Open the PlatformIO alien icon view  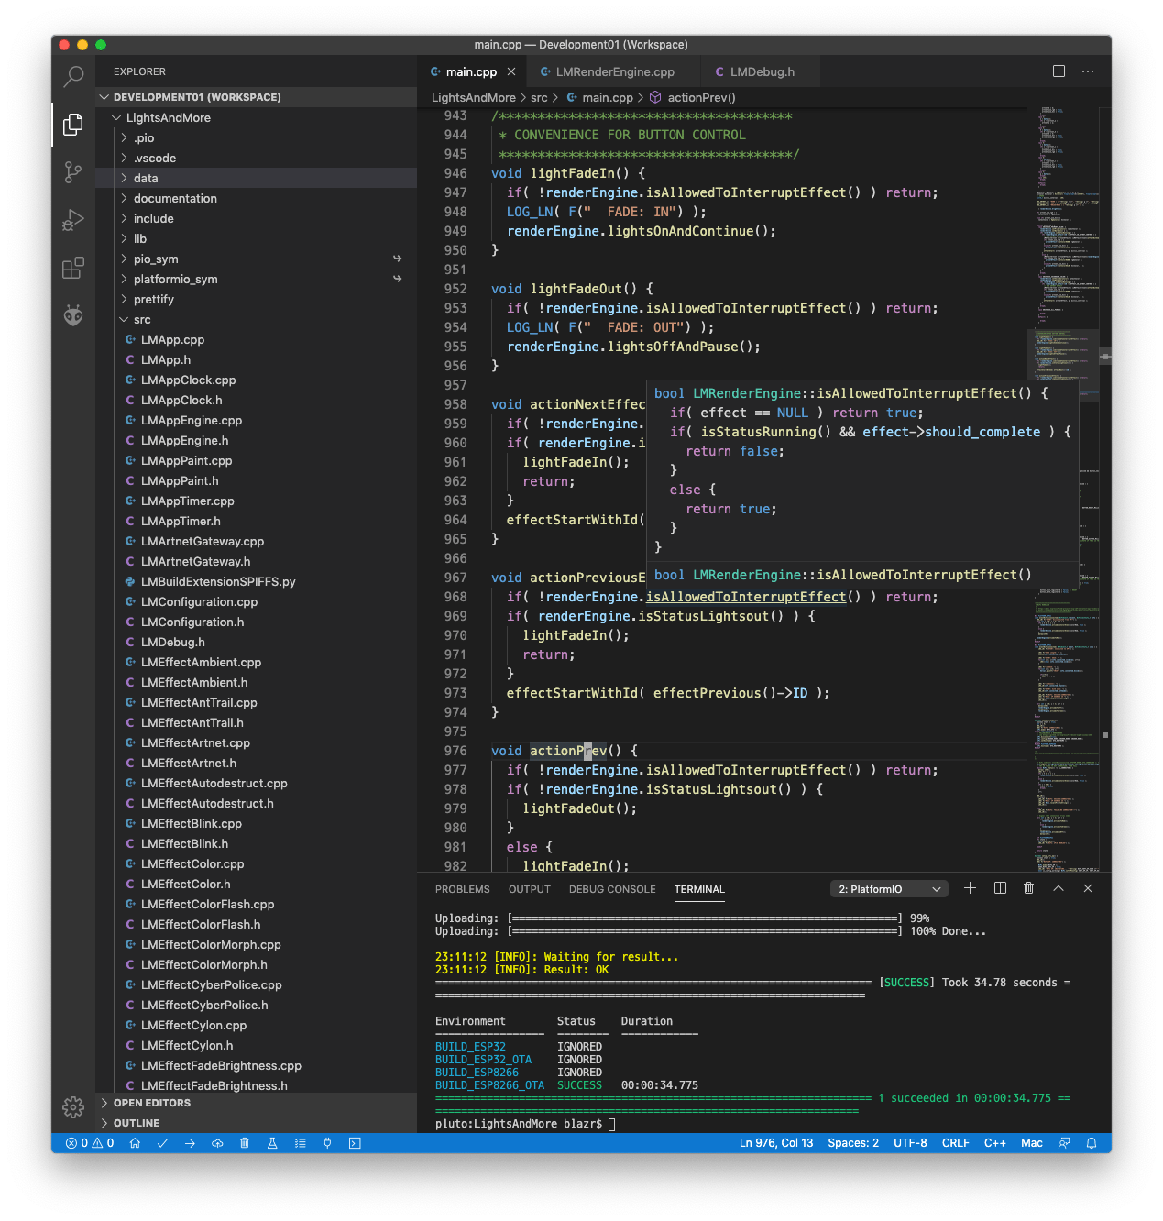pos(73,315)
